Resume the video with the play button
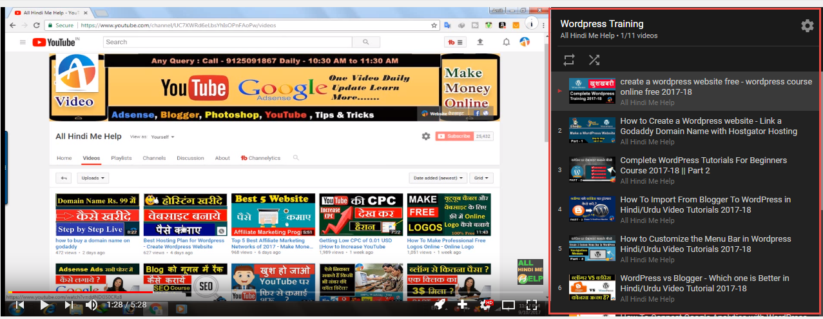The width and height of the screenshot is (823, 319). point(44,305)
